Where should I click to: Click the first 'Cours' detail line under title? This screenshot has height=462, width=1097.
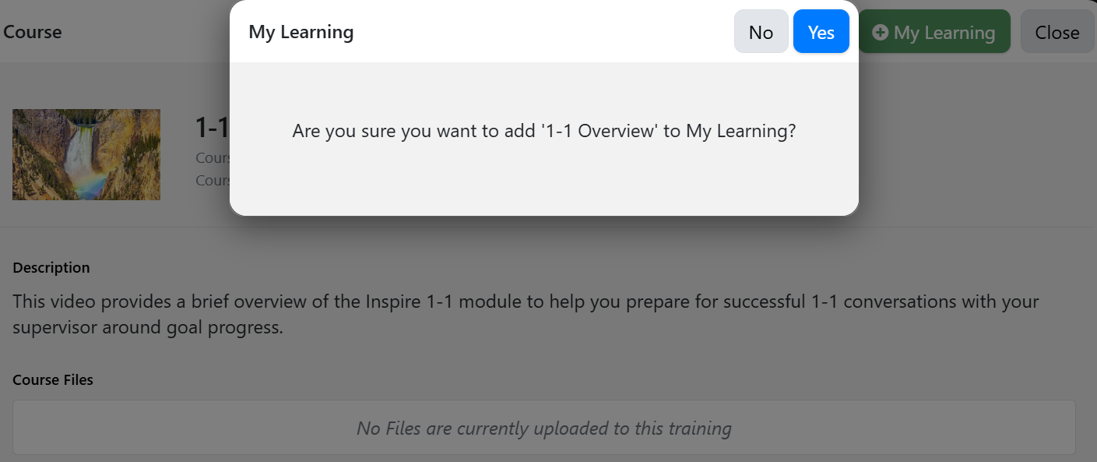213,158
